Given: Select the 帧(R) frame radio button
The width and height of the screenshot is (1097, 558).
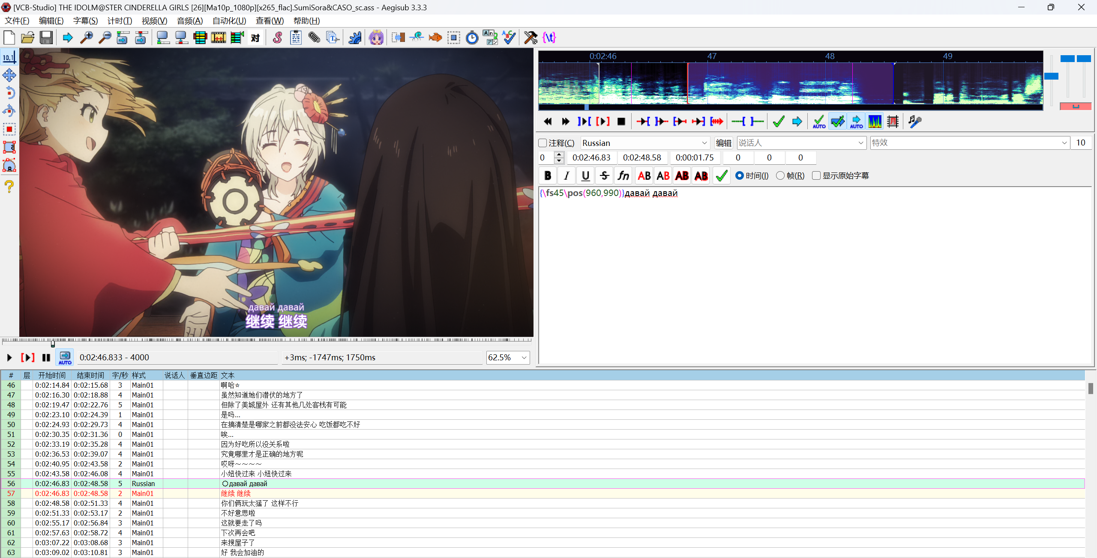Looking at the screenshot, I should (x=780, y=176).
